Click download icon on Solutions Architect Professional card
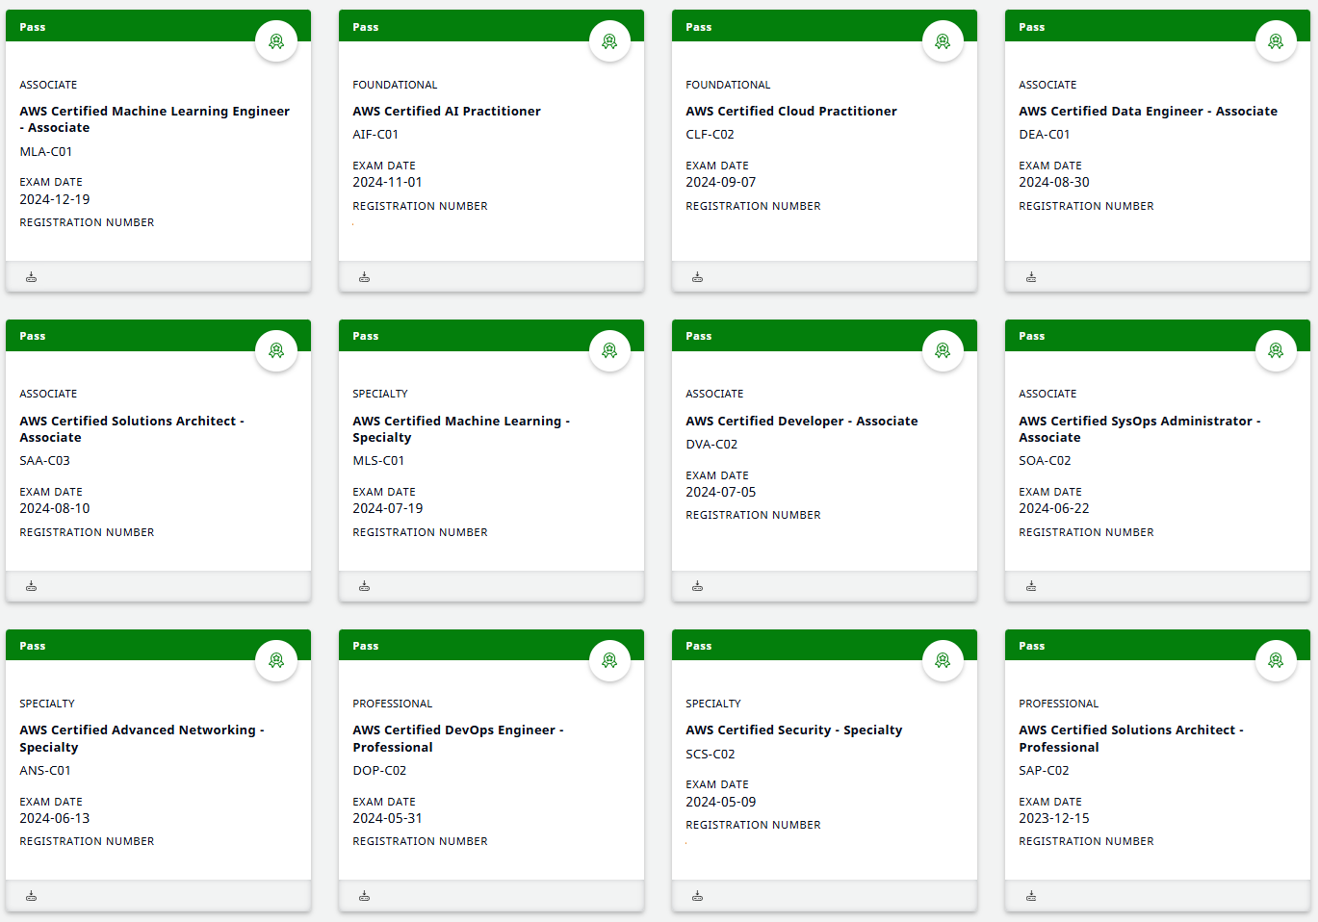The image size is (1318, 922). 1031,896
